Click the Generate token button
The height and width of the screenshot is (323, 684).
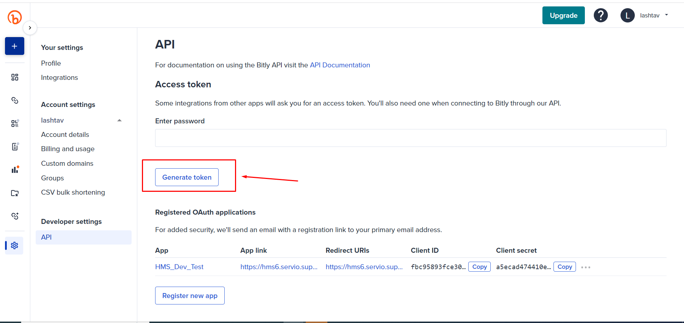tap(187, 177)
